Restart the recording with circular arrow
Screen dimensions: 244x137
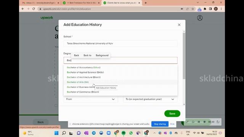click(x=218, y=122)
